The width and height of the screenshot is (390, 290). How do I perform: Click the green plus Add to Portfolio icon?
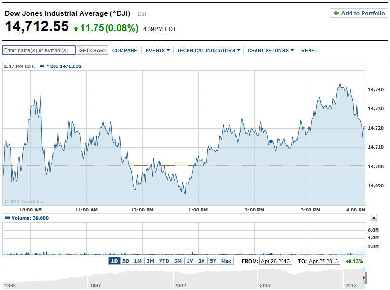point(336,13)
